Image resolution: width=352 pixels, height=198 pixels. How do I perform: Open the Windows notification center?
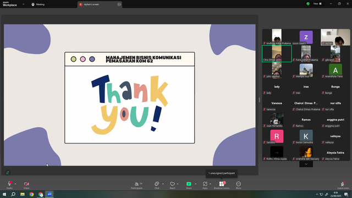[346, 194]
